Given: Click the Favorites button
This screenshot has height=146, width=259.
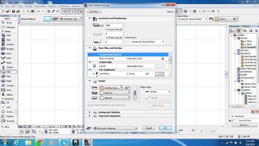Looking at the screenshot, I should click(x=94, y=12).
